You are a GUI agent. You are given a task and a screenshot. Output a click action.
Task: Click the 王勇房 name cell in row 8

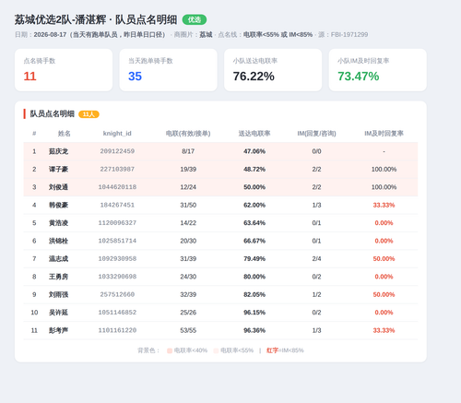click(x=58, y=277)
